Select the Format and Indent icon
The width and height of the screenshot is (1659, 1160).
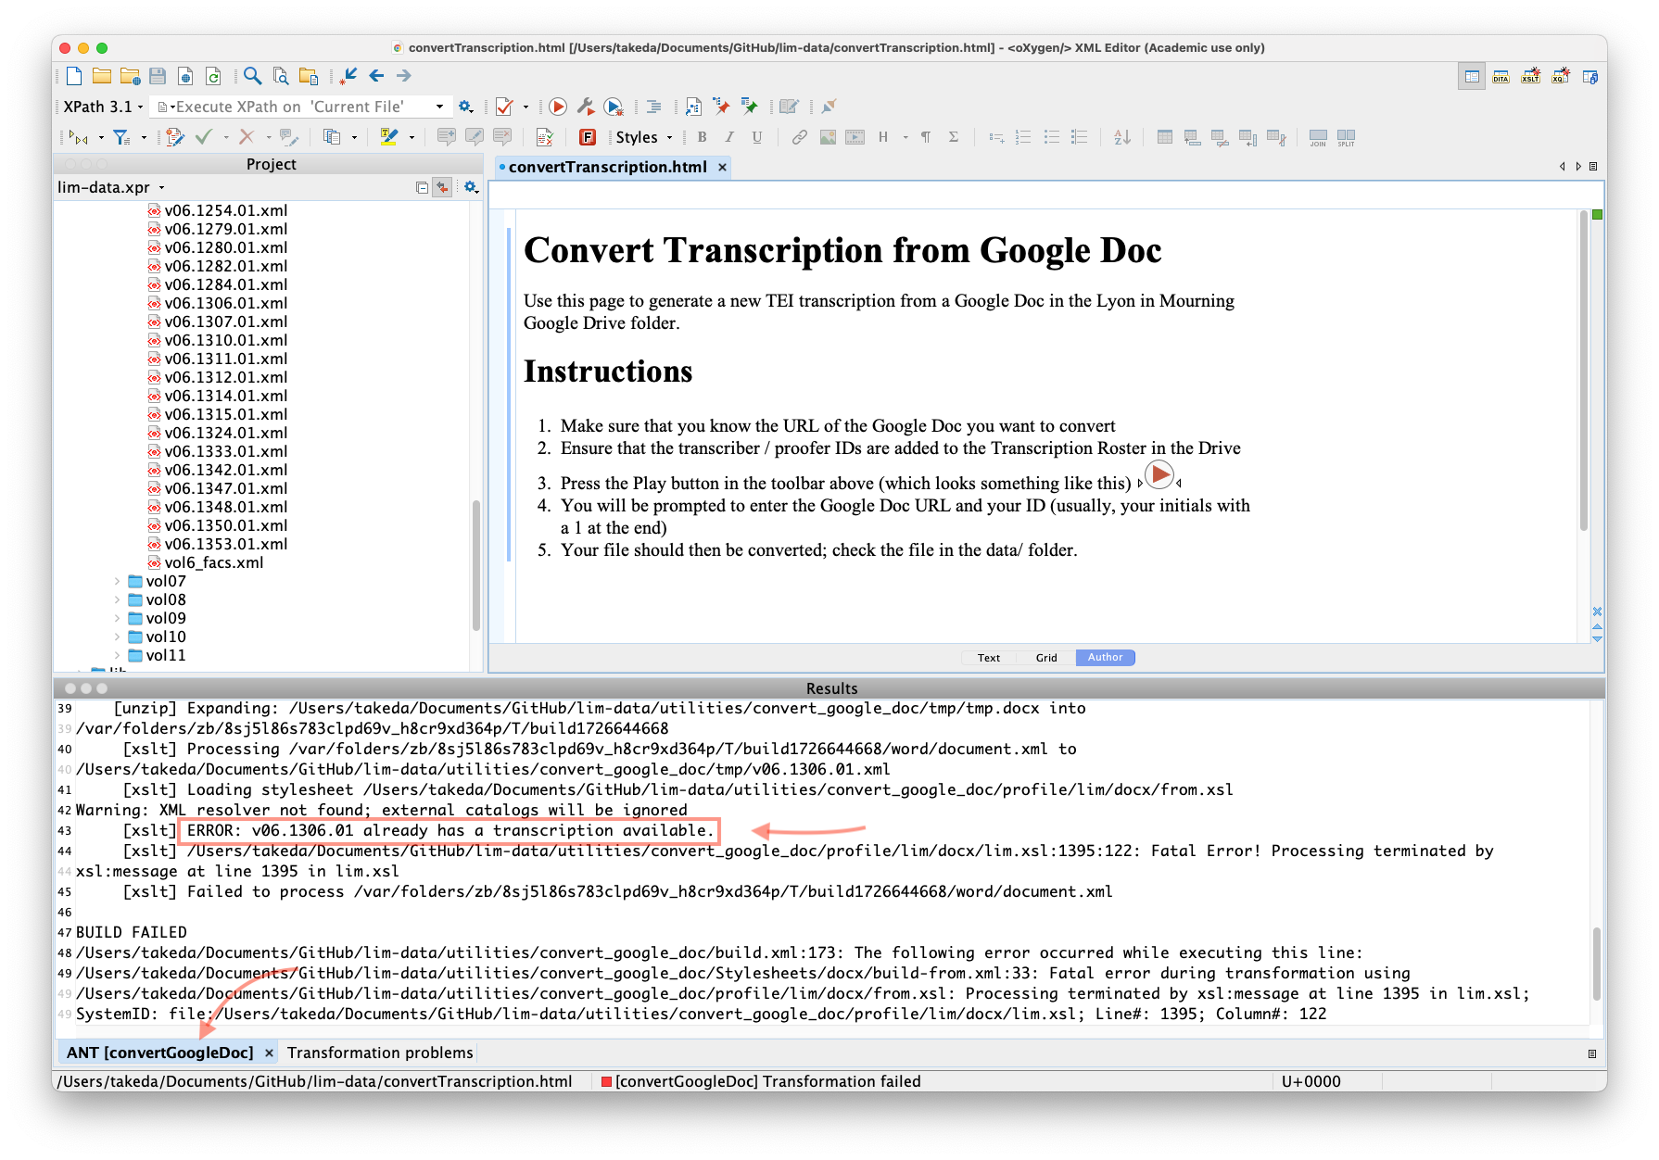[652, 107]
